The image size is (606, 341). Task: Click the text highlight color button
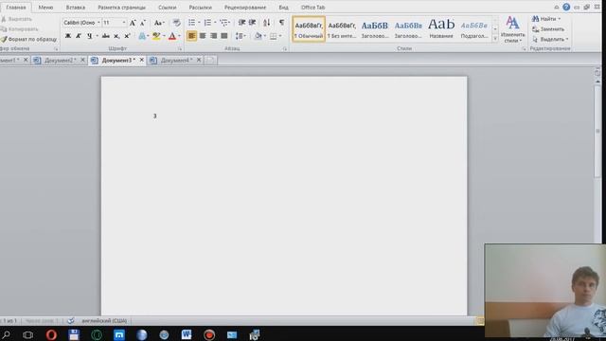click(155, 36)
